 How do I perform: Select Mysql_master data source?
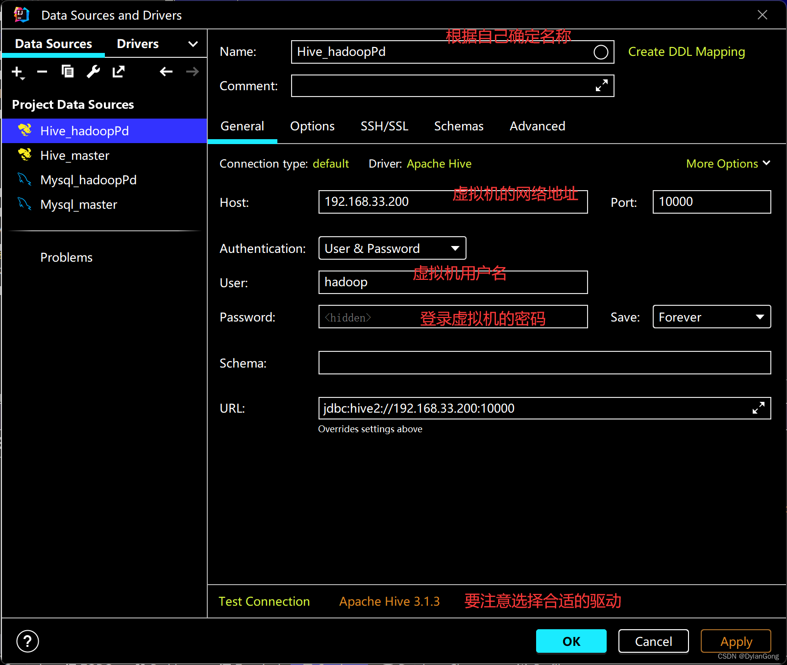(x=104, y=204)
